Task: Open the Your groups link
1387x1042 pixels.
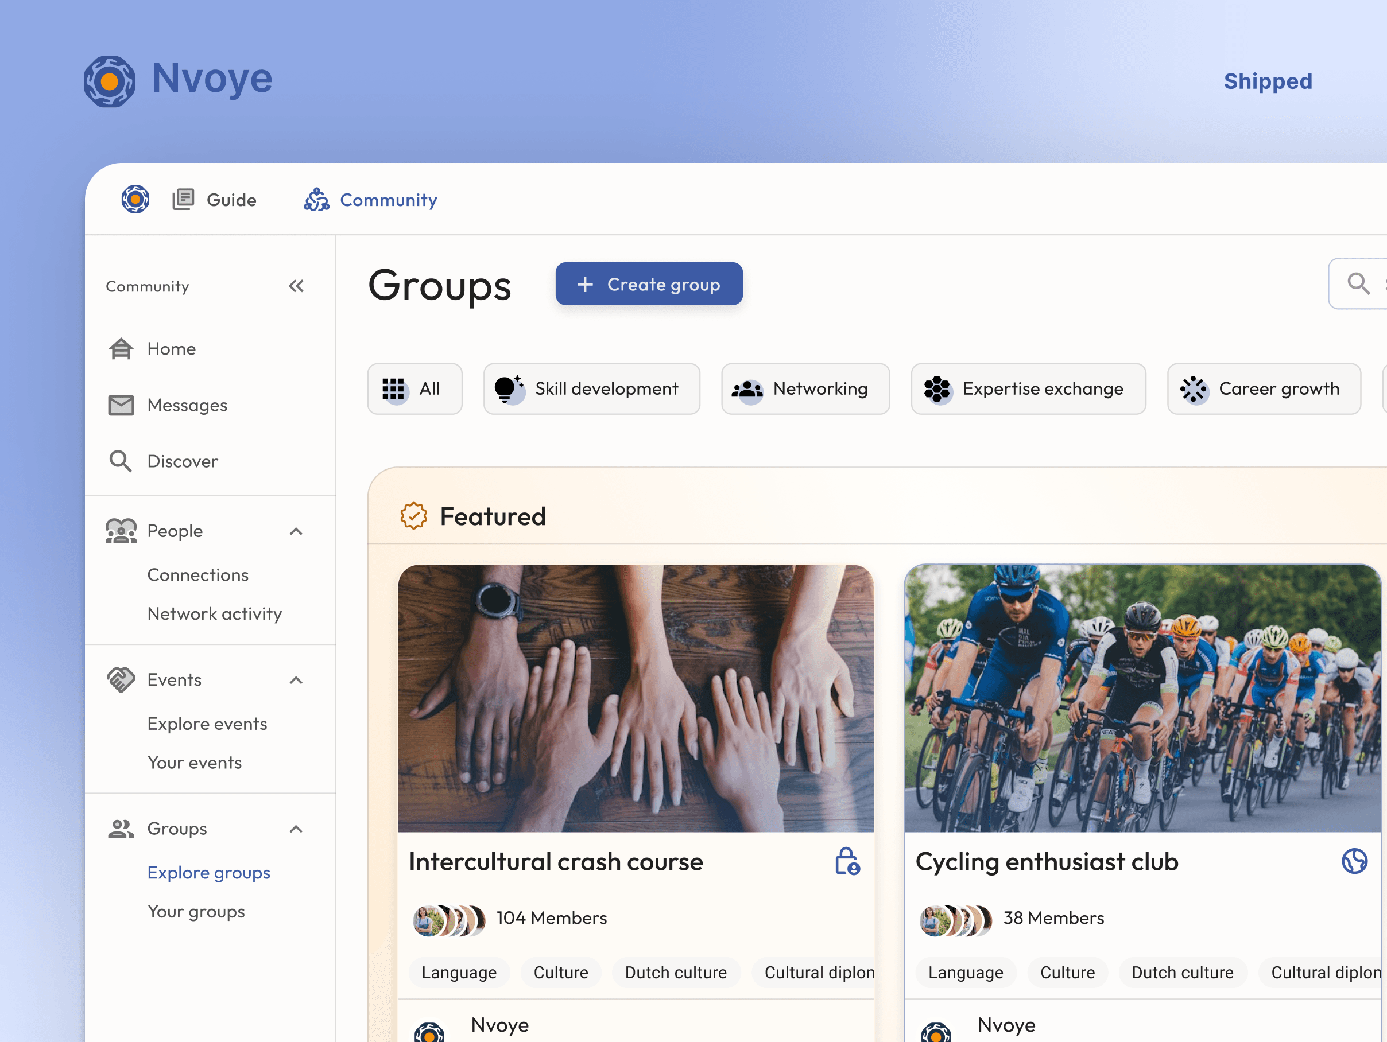Action: (x=196, y=911)
